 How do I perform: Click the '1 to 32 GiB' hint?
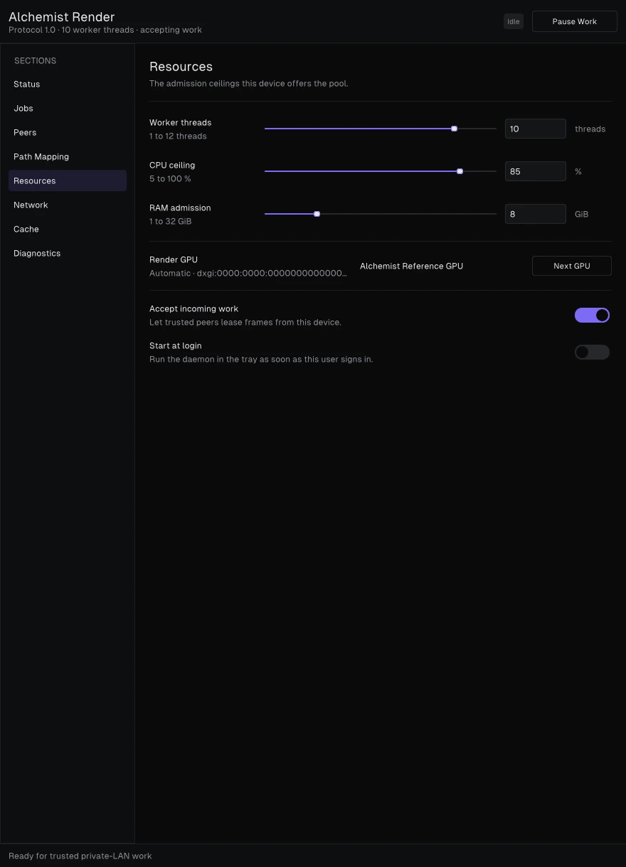click(x=170, y=221)
